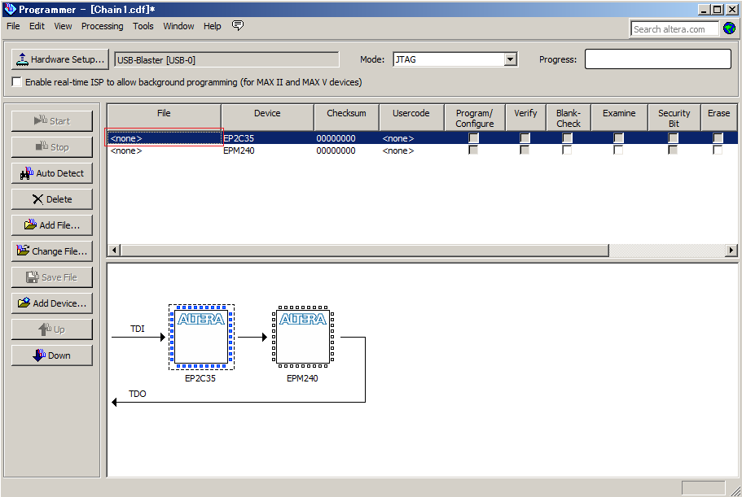The width and height of the screenshot is (742, 497).
Task: Click Add File button
Action: pos(52,225)
